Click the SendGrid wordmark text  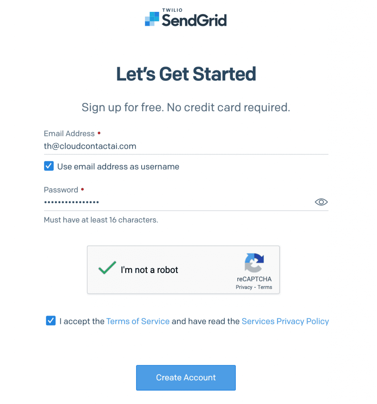(x=194, y=20)
